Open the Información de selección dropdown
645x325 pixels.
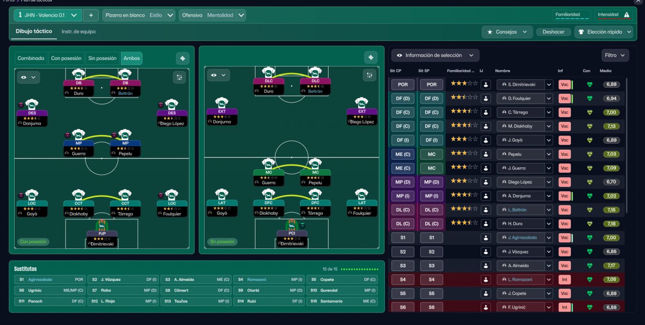[435, 55]
